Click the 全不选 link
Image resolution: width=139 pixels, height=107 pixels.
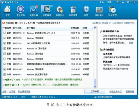click(12, 92)
